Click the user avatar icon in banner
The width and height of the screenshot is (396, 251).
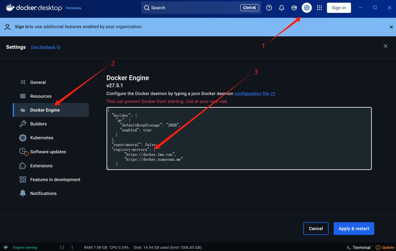(7, 27)
